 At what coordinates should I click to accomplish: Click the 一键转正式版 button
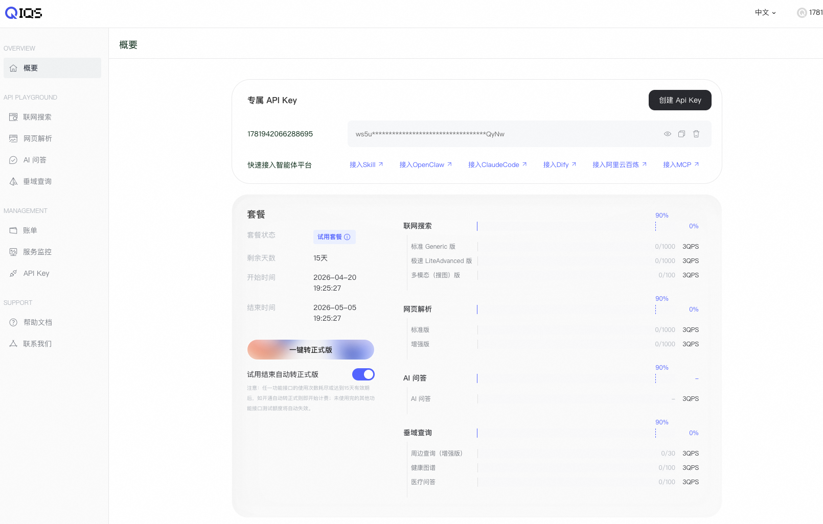(311, 350)
